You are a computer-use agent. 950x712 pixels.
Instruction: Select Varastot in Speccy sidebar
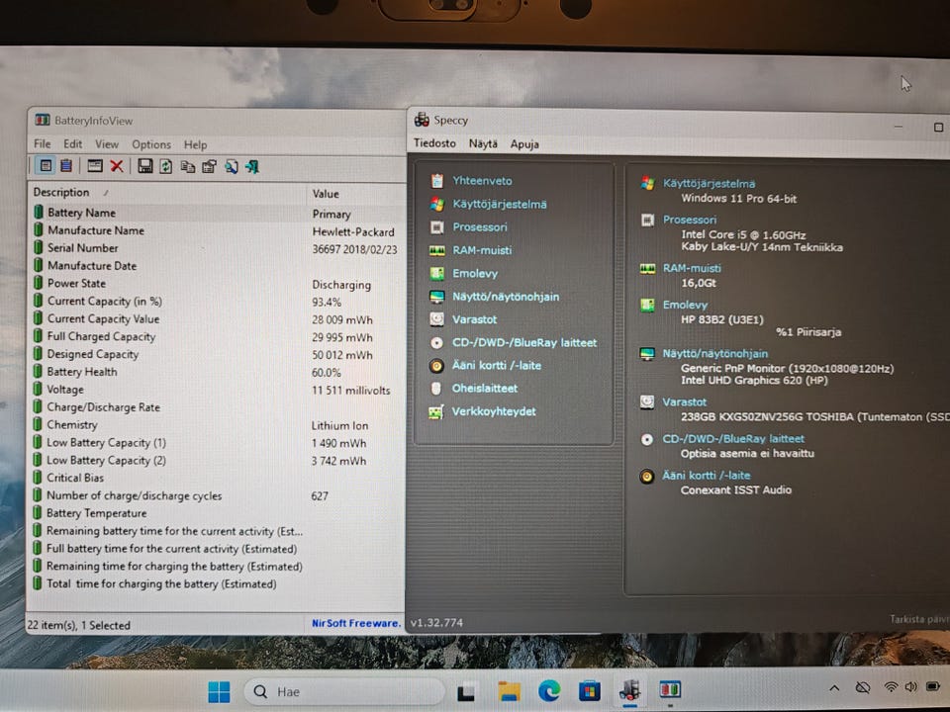pos(474,319)
